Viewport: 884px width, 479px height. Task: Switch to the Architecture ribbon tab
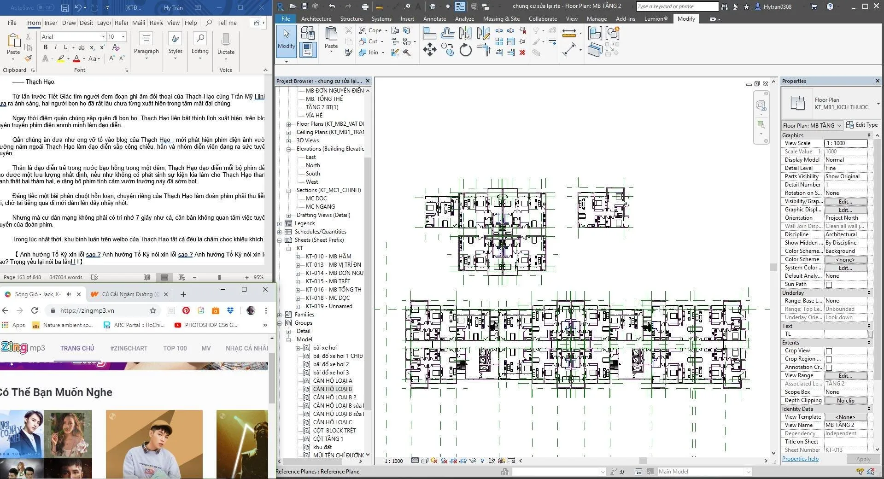coord(316,19)
